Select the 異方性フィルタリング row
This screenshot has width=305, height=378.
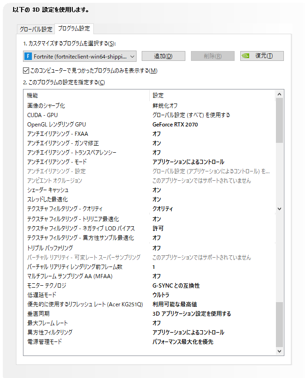pos(149,333)
